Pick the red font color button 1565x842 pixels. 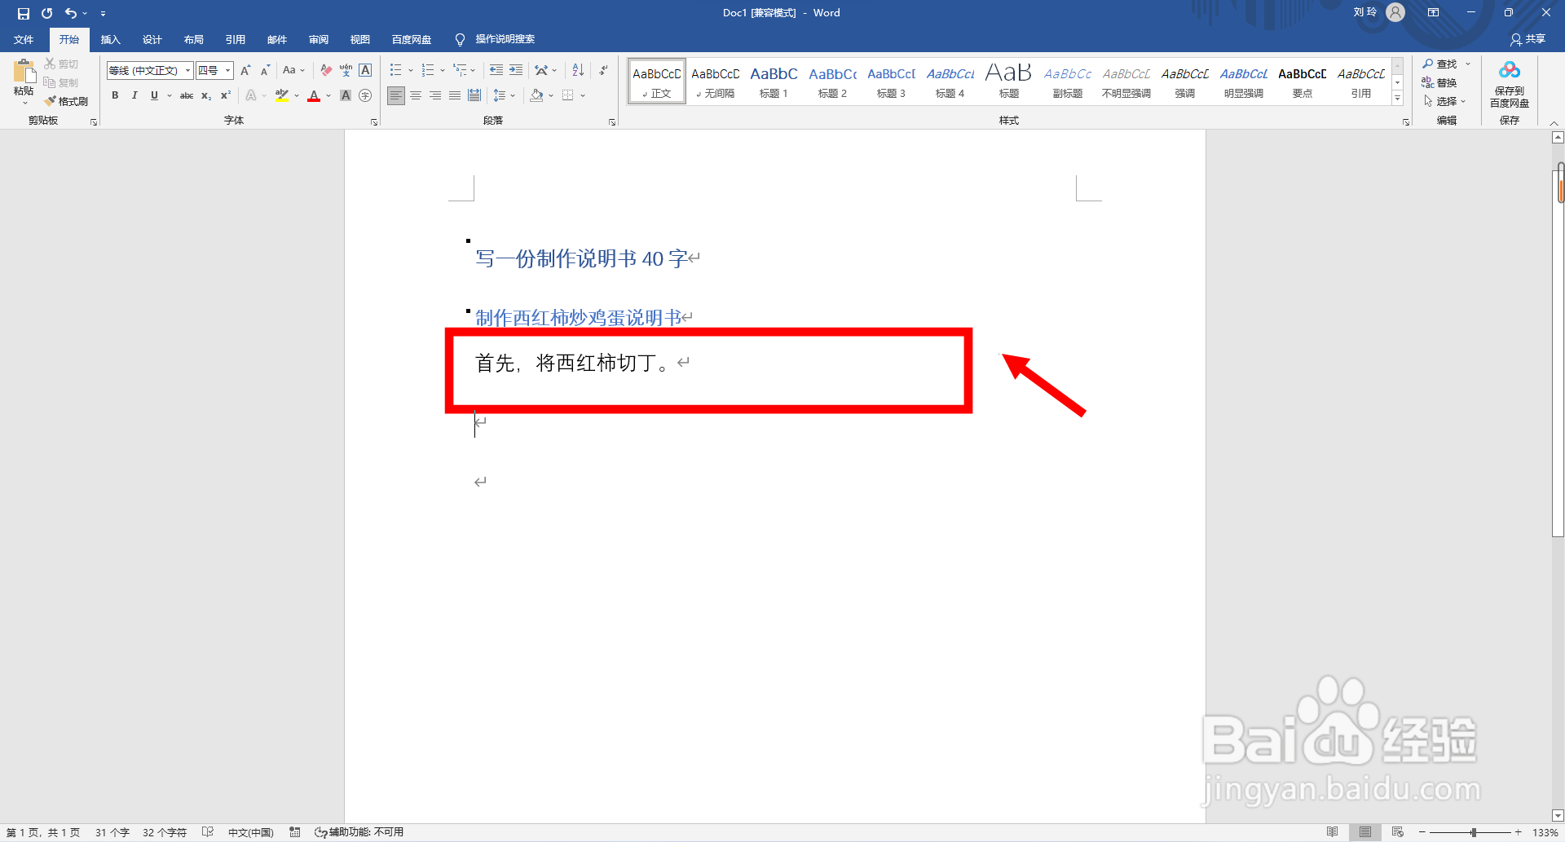pyautogui.click(x=314, y=95)
